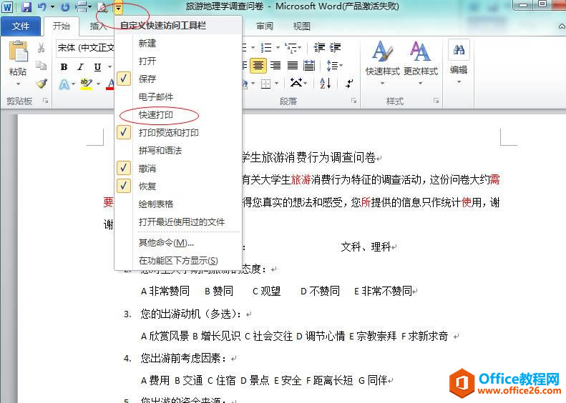The width and height of the screenshot is (566, 403).
Task: Click the Copy icon below scissors
Action: (42, 65)
